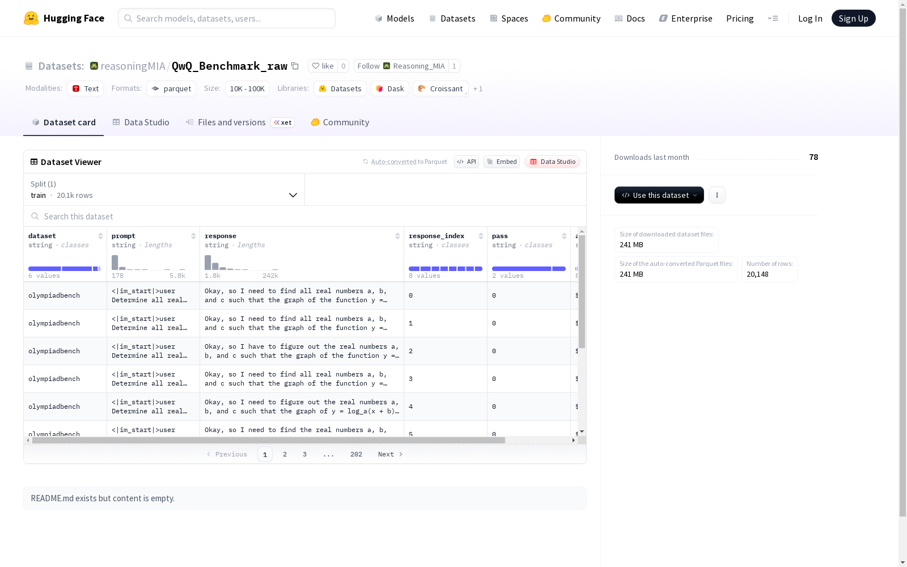Go to page 2 of the dataset
Screen dimensions: 907x567
point(285,454)
